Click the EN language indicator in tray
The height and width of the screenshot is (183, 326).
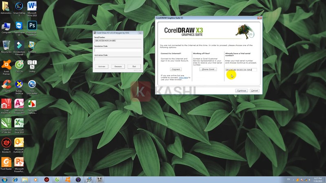289,179
